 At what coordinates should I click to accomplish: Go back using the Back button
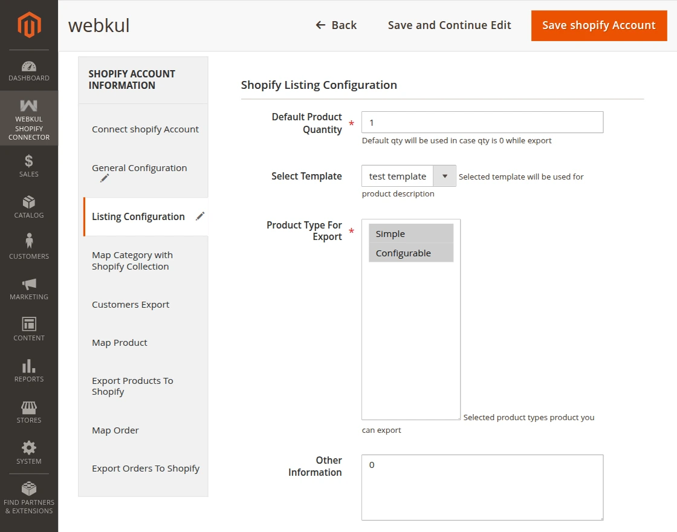click(x=337, y=25)
